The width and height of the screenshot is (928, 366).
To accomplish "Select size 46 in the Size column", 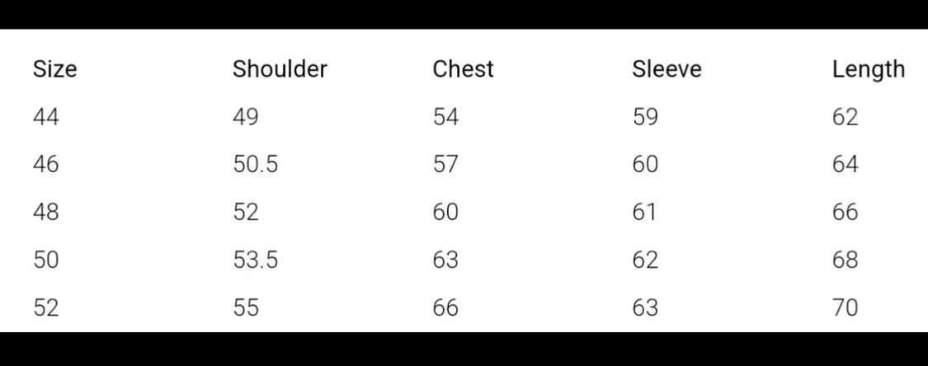I will 45,165.
